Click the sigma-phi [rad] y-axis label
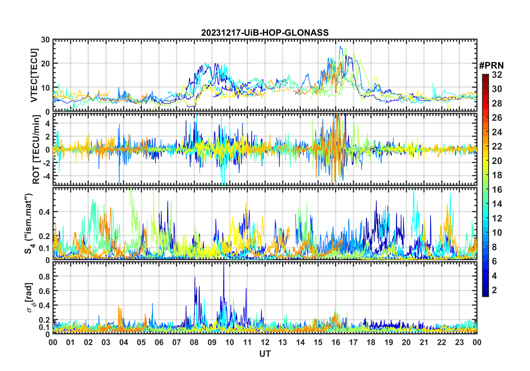Viewport: 530px width, 371px height. 30,298
